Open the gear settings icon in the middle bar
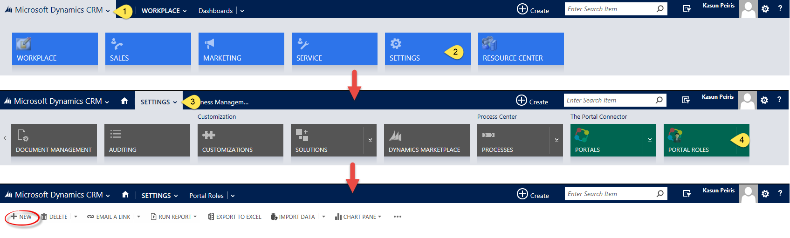 (764, 100)
